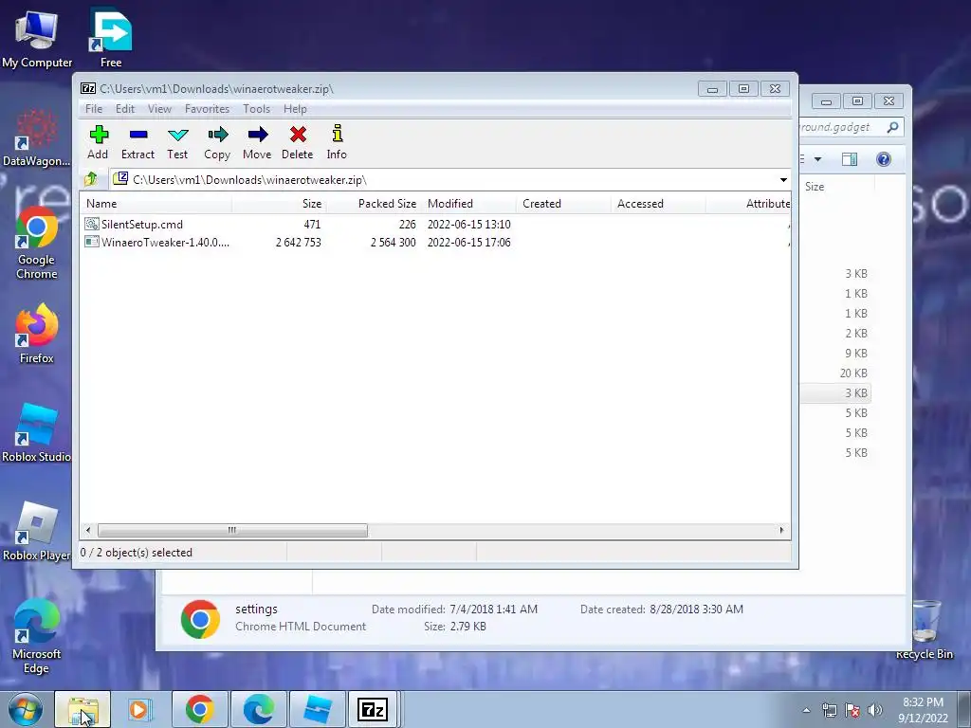Viewport: 971px width, 728px height.
Task: Click the 7-Zip window title icon
Action: pos(88,88)
